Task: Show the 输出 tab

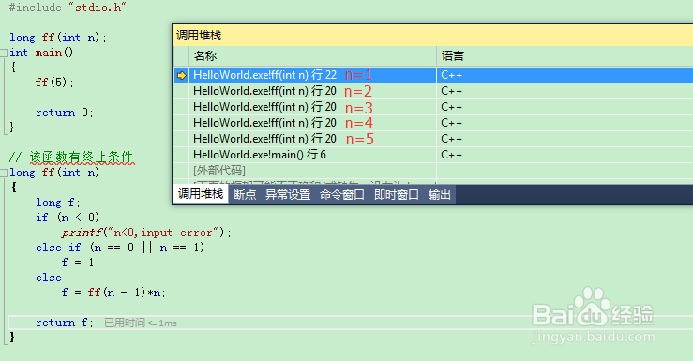Action: click(439, 194)
